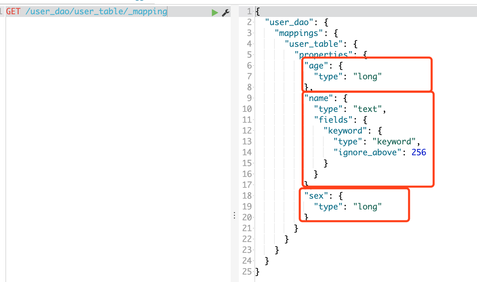Click the "text" type value
Image resolution: width=477 pixels, height=282 pixels.
click(x=368, y=109)
